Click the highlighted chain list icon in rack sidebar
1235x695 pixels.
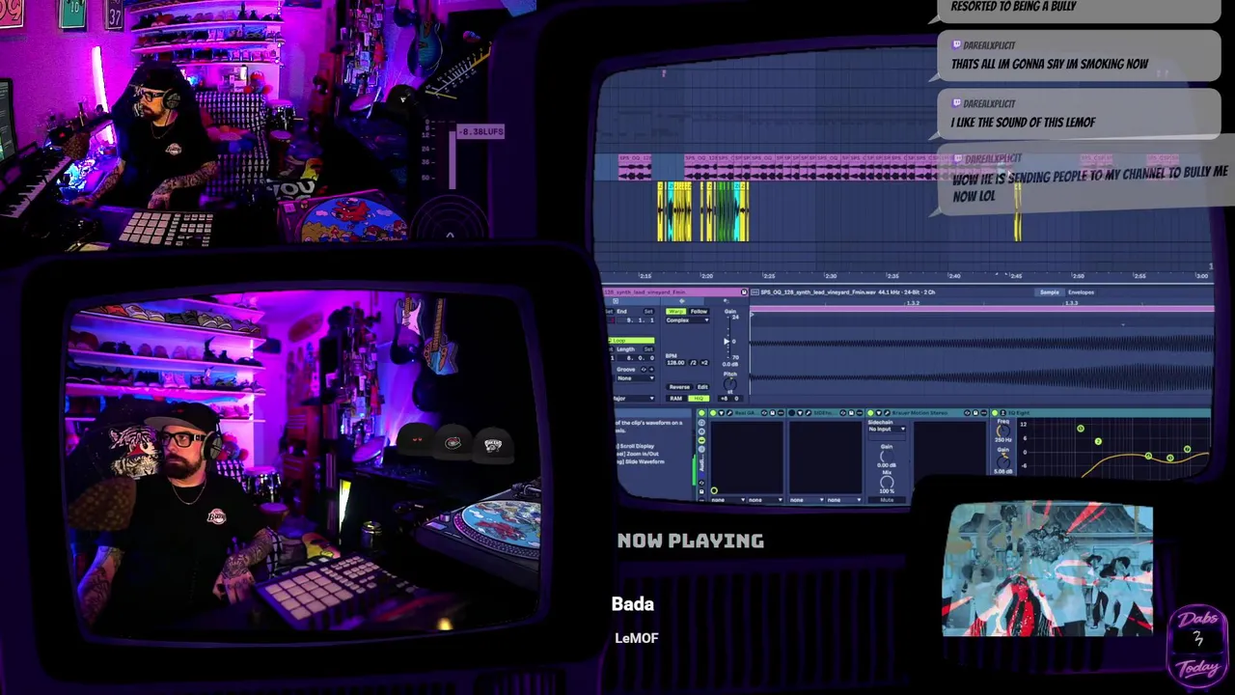tap(701, 440)
